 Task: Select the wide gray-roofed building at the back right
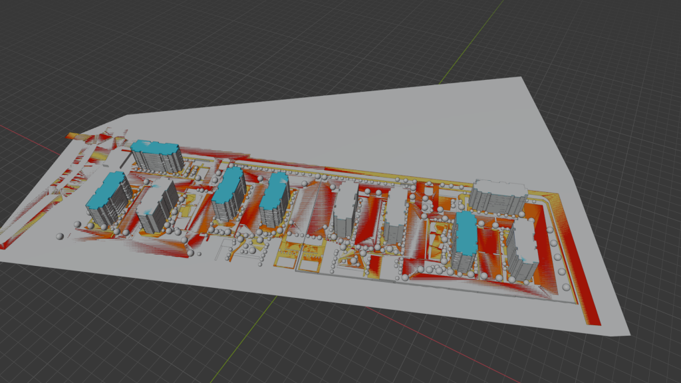tap(498, 197)
